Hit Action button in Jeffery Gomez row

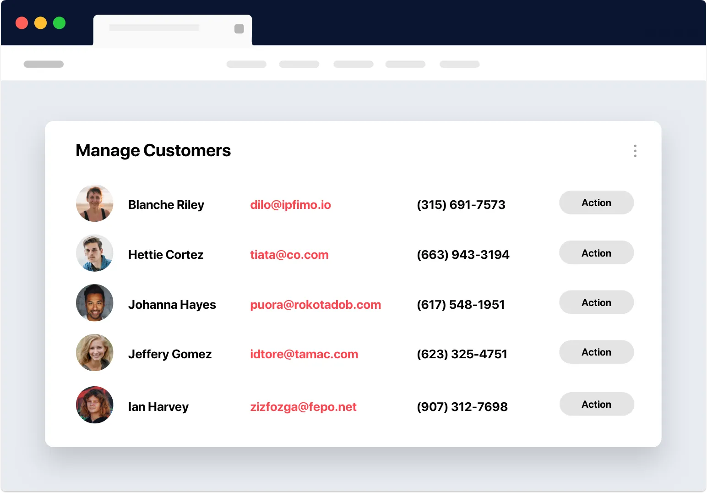tap(596, 352)
